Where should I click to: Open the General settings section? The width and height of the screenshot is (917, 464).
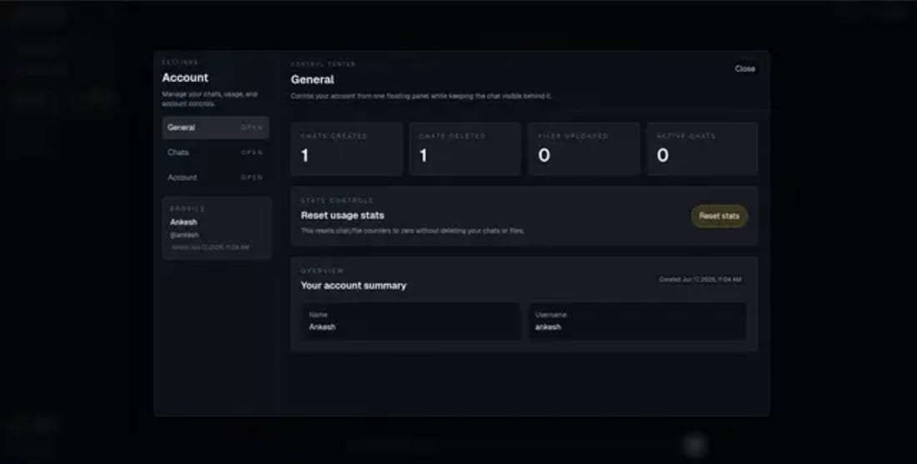point(216,127)
